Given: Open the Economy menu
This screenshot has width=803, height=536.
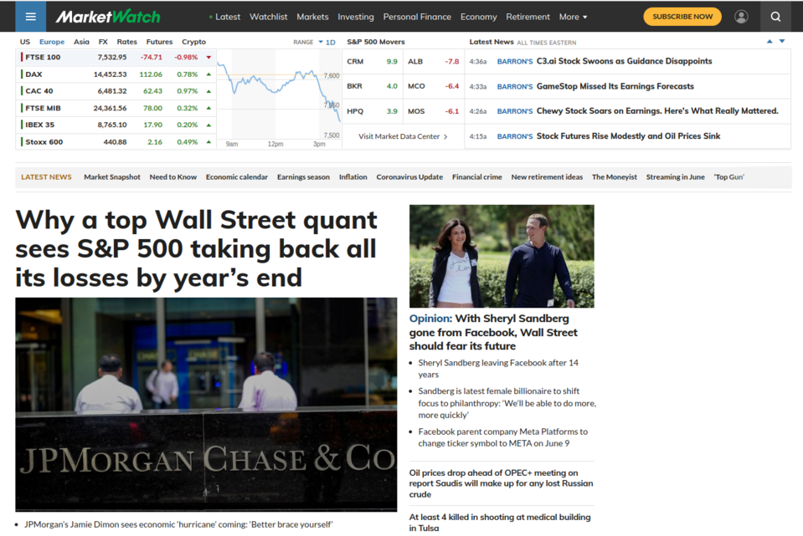Looking at the screenshot, I should click(478, 17).
